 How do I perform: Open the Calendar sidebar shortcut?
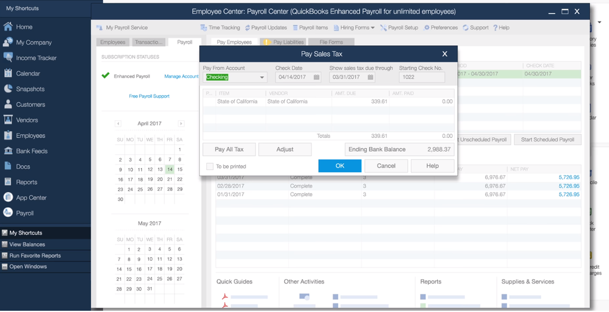click(x=22, y=73)
